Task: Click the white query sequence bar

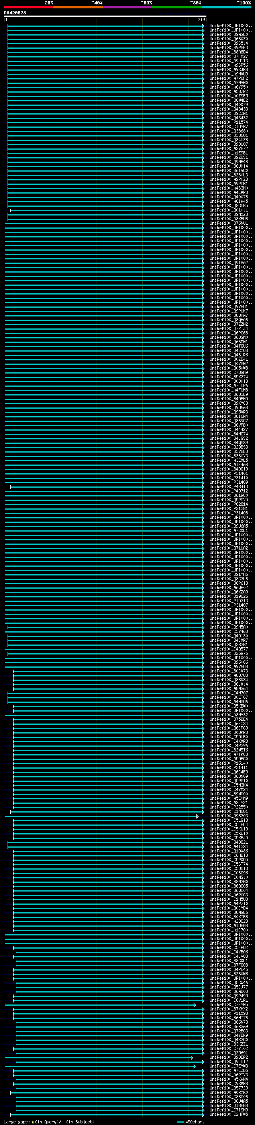Action: [105, 16]
